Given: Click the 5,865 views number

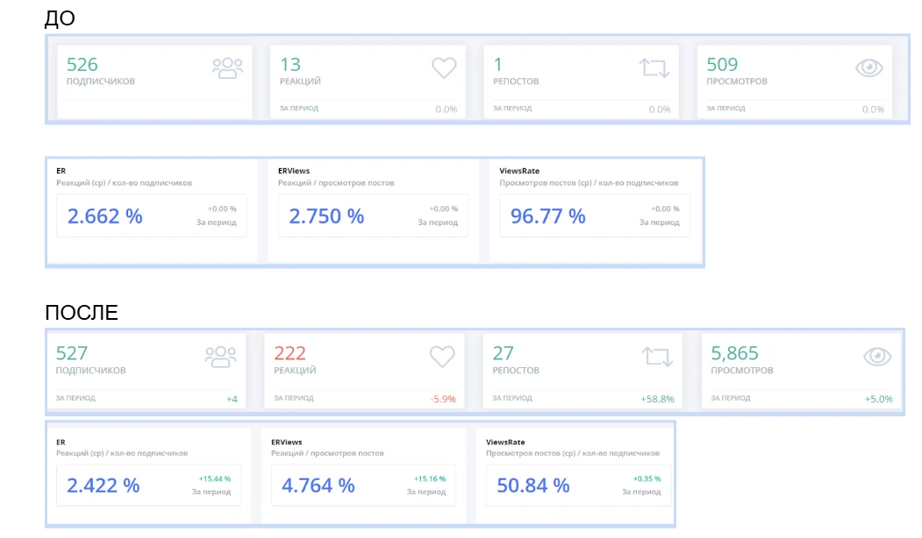Looking at the screenshot, I should [x=734, y=353].
